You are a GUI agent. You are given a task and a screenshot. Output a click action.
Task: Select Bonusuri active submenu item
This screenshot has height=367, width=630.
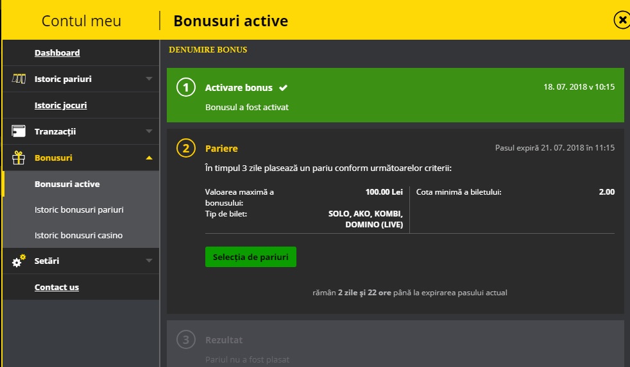(67, 184)
